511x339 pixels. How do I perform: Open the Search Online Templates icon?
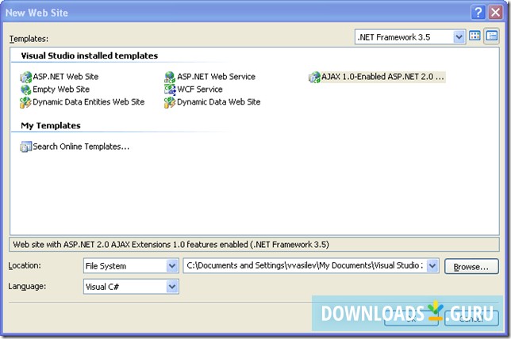coord(25,147)
